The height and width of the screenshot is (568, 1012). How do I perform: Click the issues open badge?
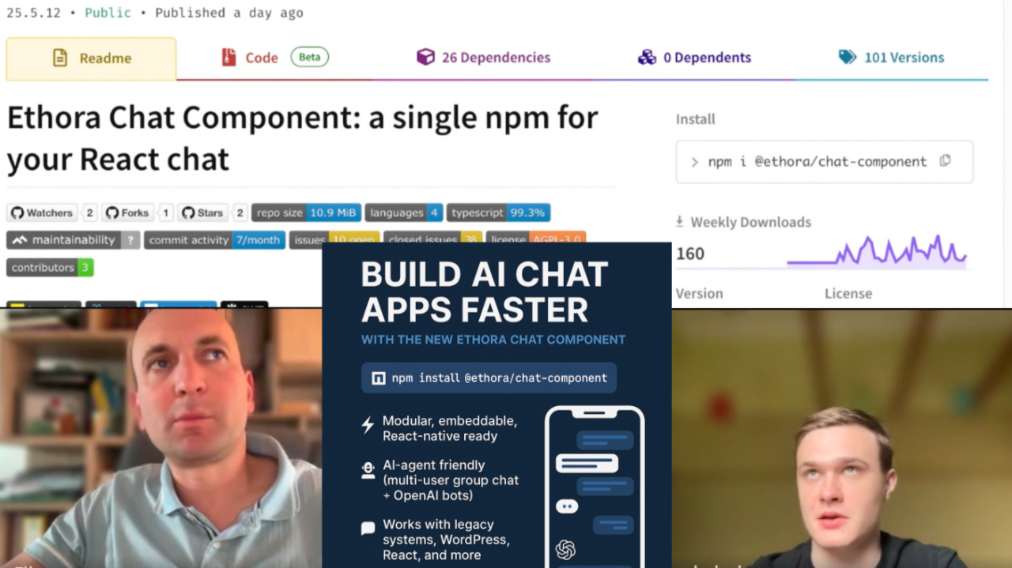click(334, 239)
